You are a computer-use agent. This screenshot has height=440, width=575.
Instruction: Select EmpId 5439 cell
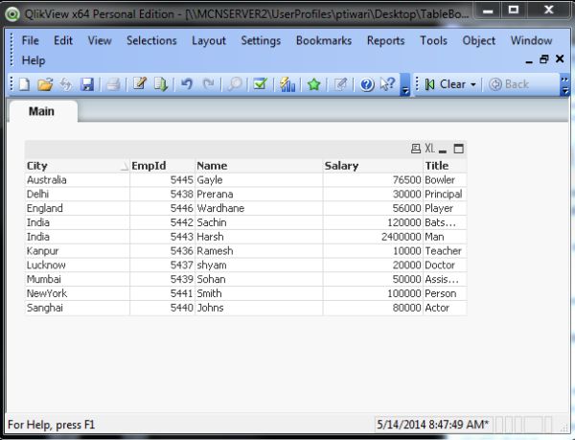coord(162,279)
